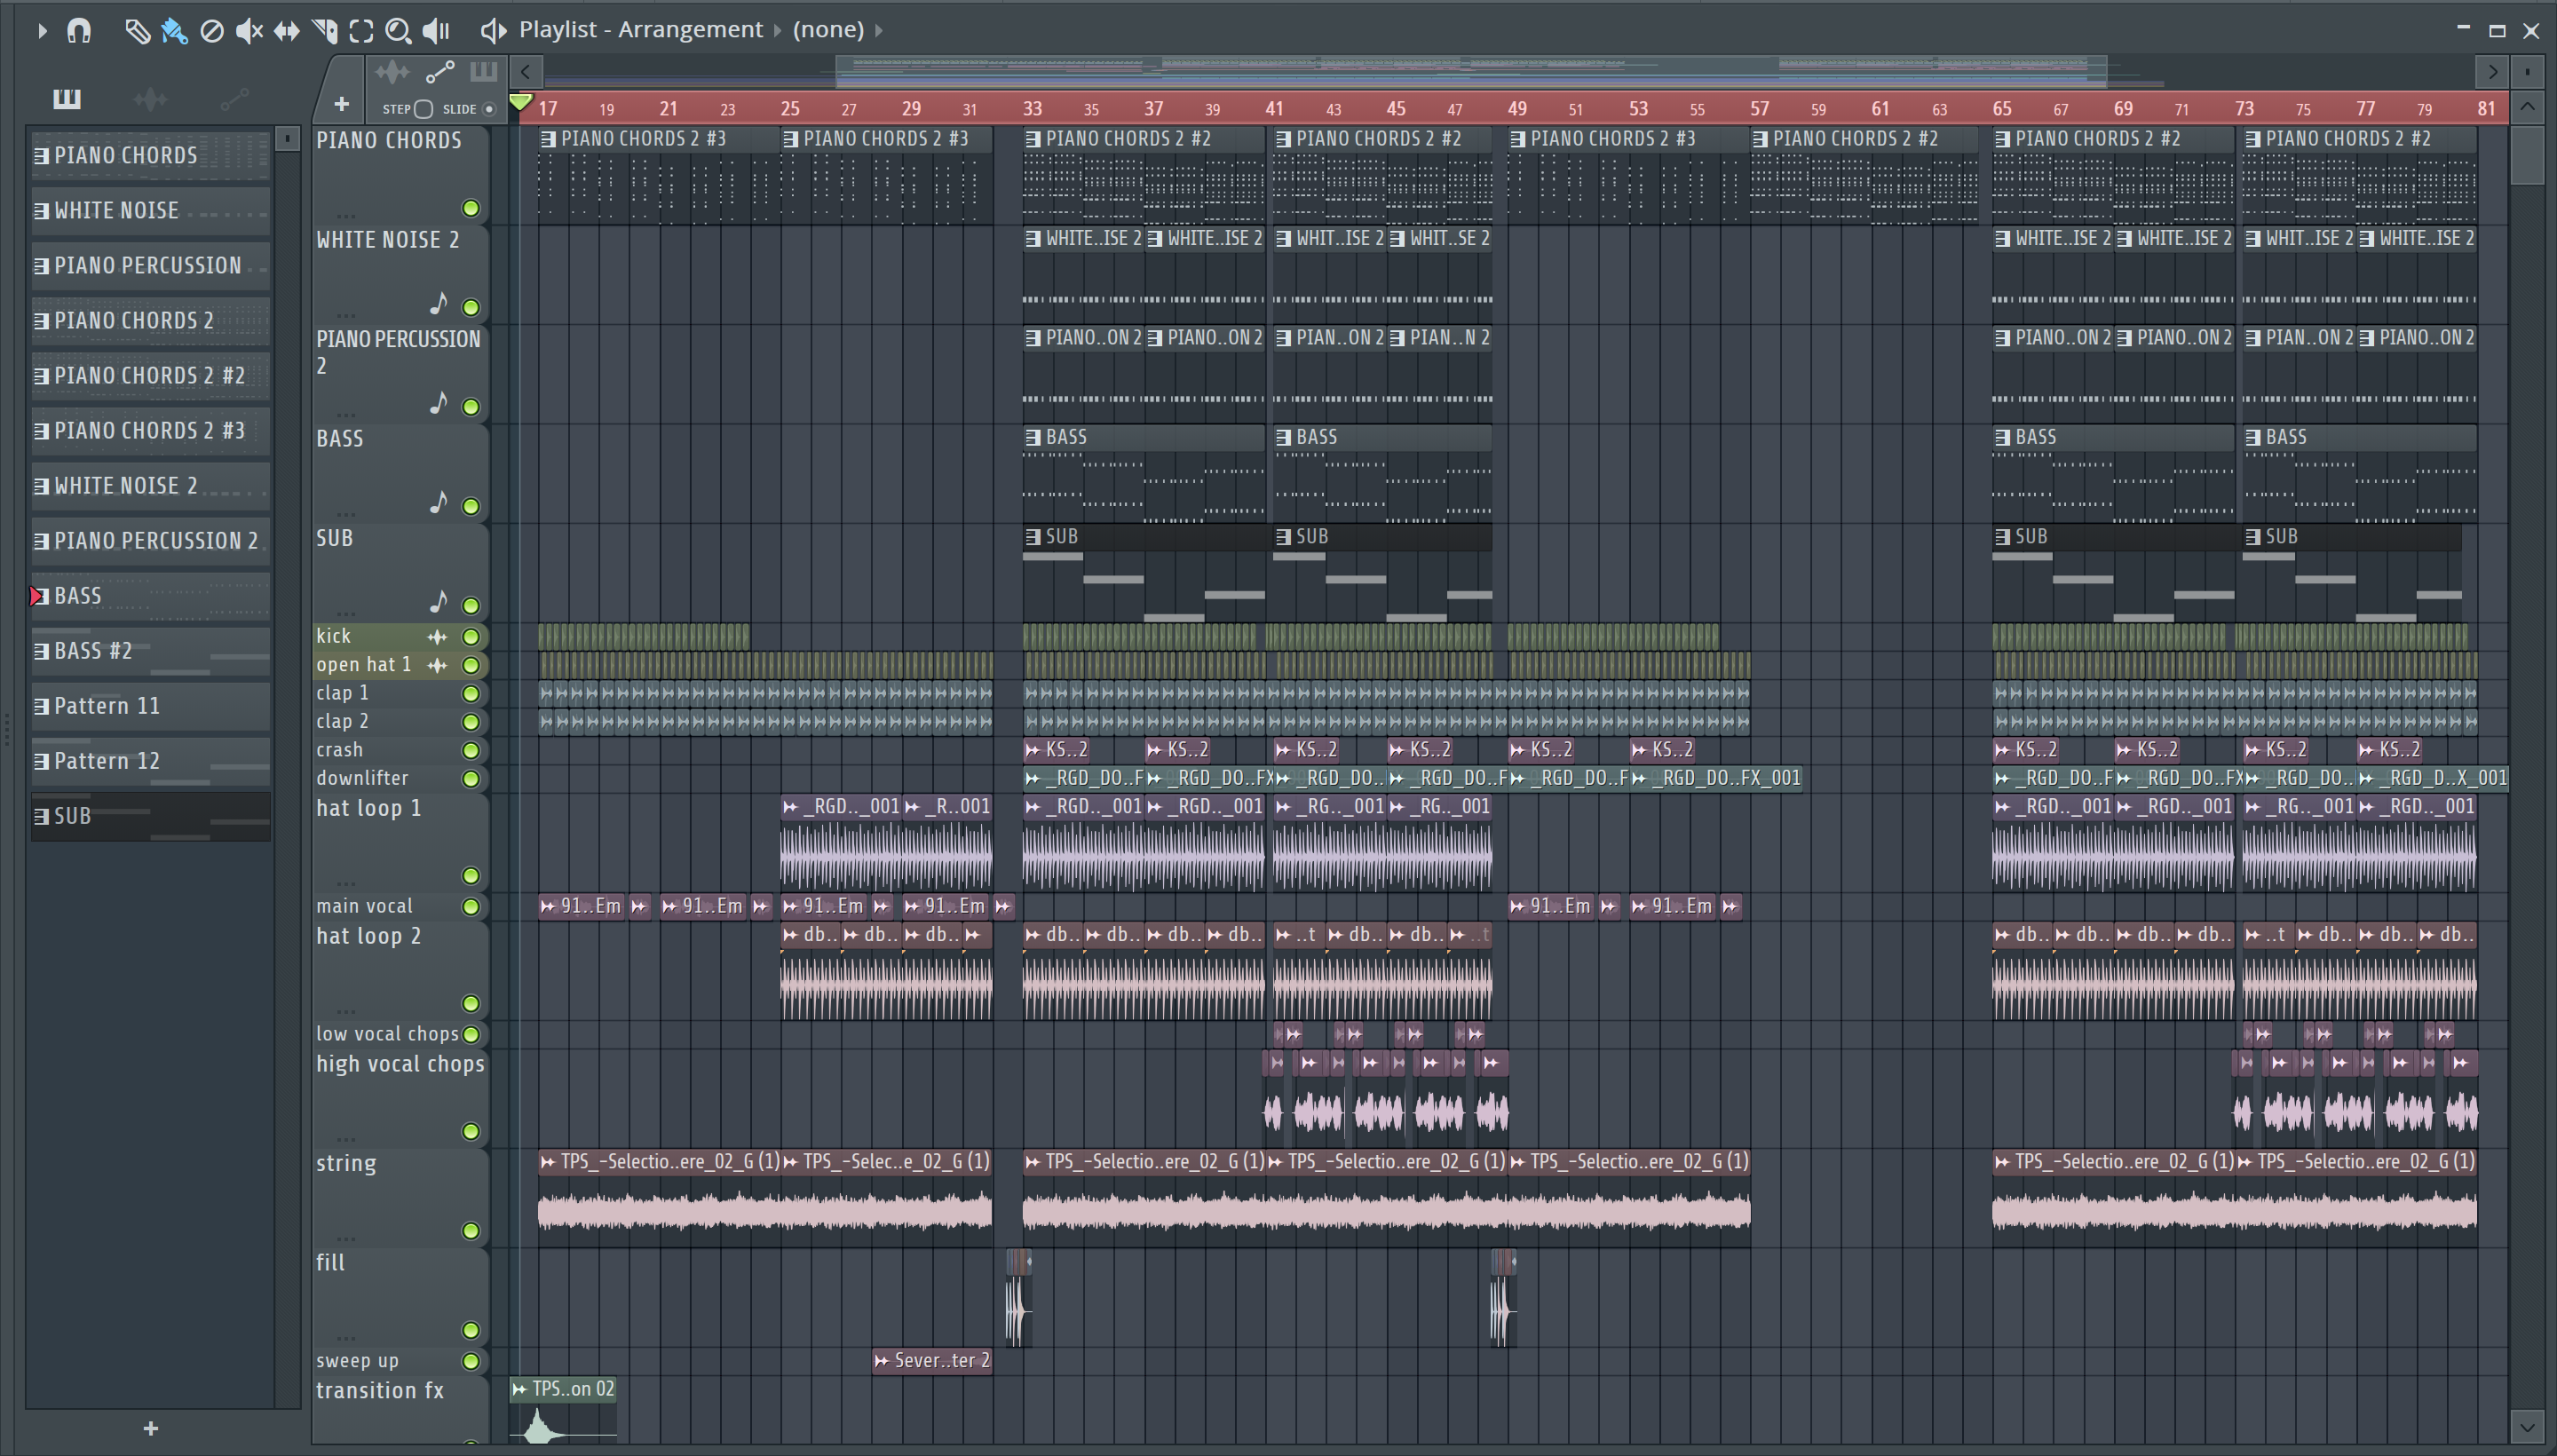Show automation clips in picker panel
2557x1456 pixels.
pyautogui.click(x=234, y=98)
